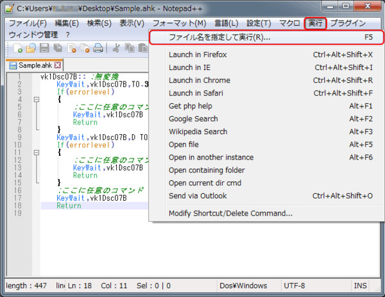Viewport: 385px width, 297px height.
Task: Select Open containing folder
Action: tap(267, 170)
